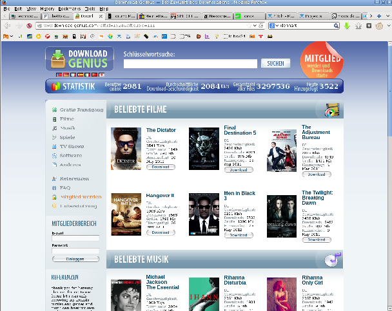
Task: Click the music disc icon in Beliebte Musik header
Action: point(333,259)
